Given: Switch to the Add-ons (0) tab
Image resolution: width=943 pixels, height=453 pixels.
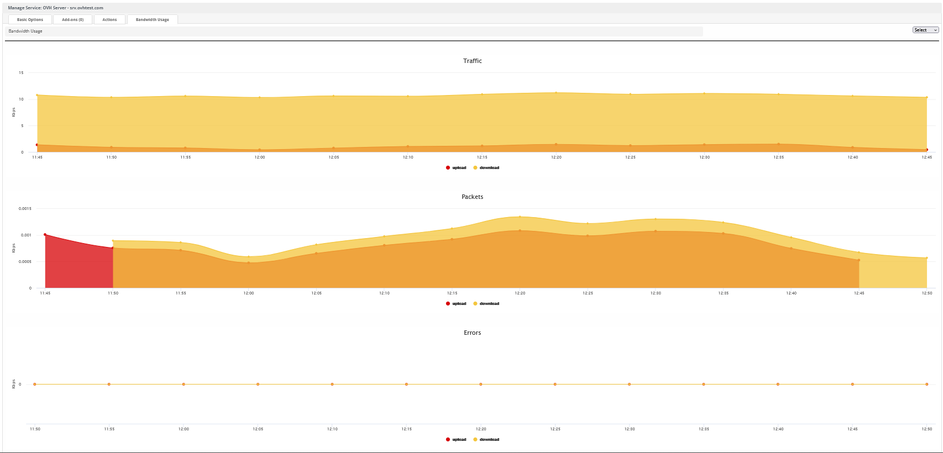Looking at the screenshot, I should click(73, 19).
